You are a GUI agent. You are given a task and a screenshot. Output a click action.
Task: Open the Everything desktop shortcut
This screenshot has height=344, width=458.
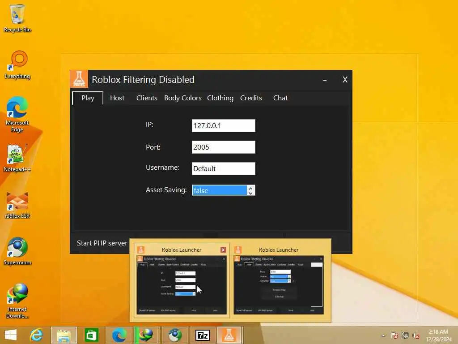[x=17, y=65]
